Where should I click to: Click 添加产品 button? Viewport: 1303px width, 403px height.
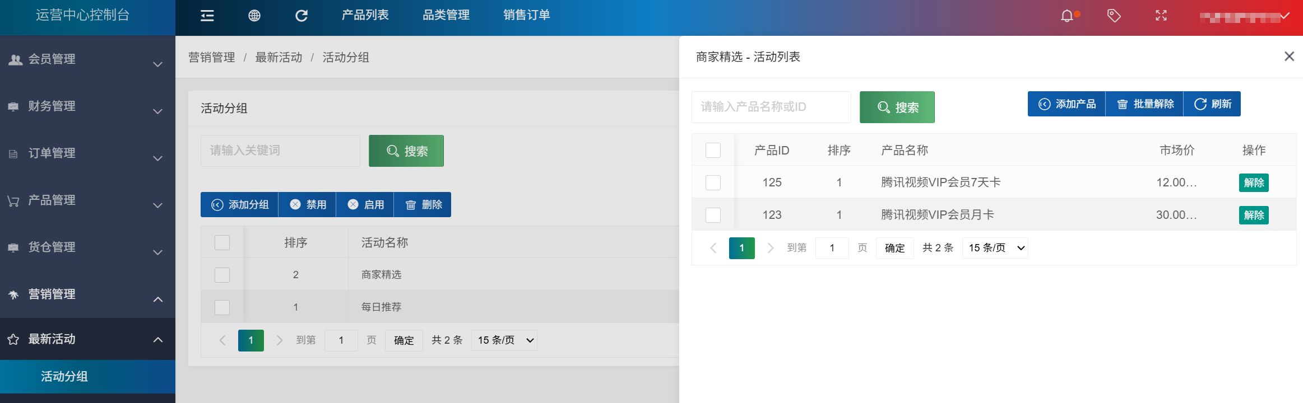click(1066, 104)
